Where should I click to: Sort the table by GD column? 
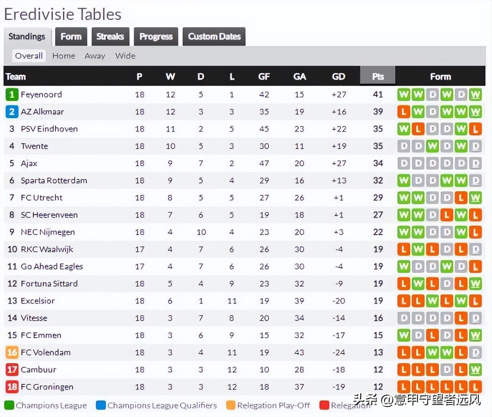(338, 76)
